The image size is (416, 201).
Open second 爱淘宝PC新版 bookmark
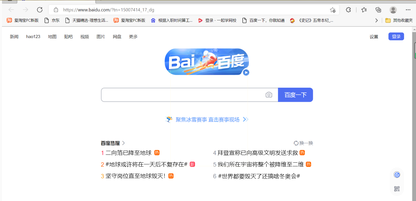[x=129, y=20]
